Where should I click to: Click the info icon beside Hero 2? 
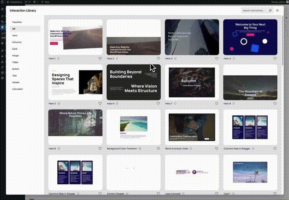coord(116,59)
